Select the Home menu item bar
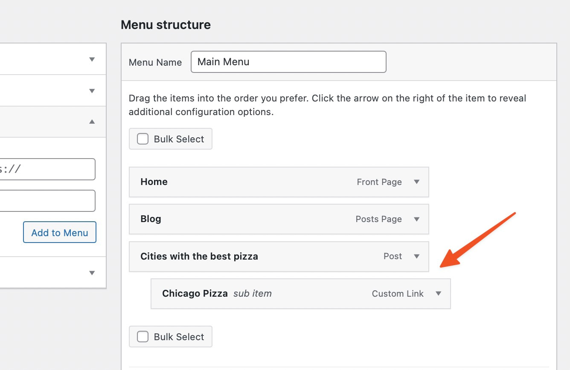 (x=256, y=182)
